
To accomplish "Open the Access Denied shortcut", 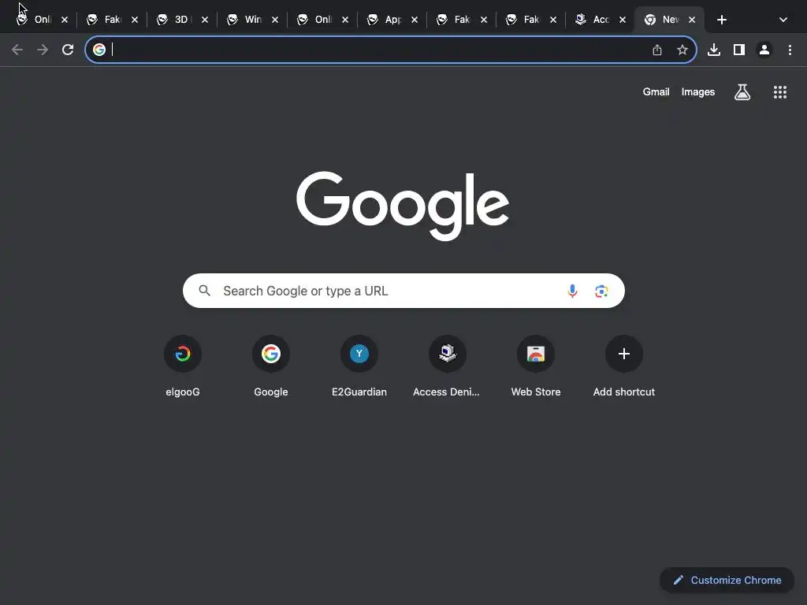I will pyautogui.click(x=447, y=366).
